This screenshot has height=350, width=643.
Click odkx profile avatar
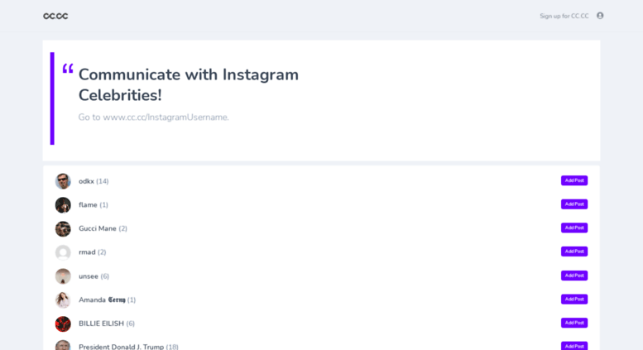pyautogui.click(x=63, y=181)
